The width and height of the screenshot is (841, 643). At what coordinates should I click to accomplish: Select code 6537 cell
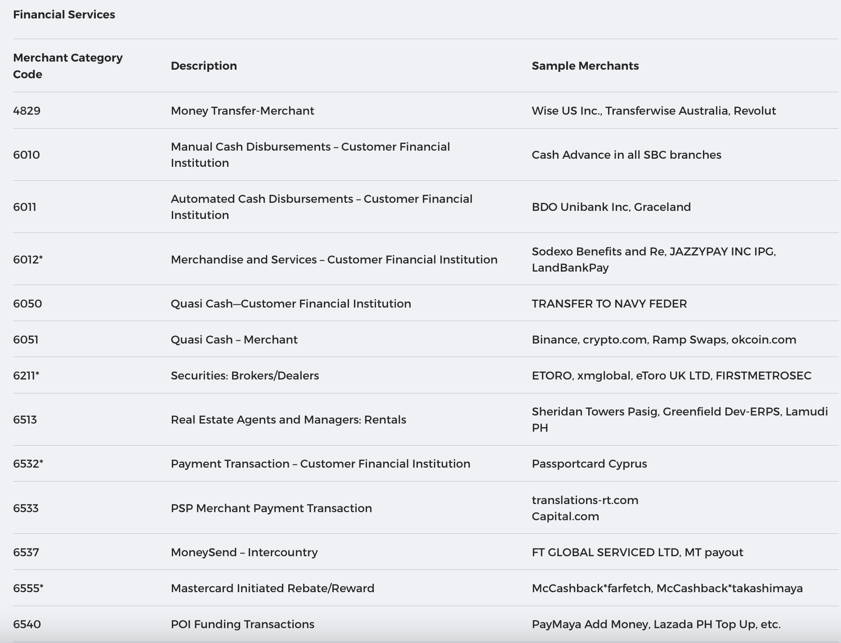pos(26,552)
